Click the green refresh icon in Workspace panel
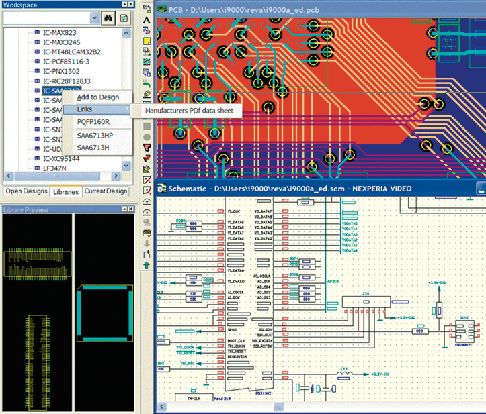The image size is (486, 414). point(124,18)
